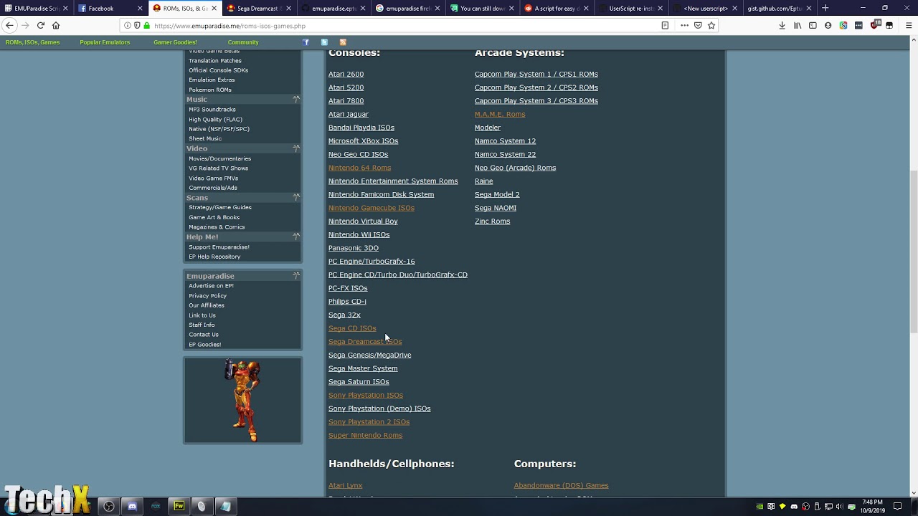The height and width of the screenshot is (516, 918).
Task: Open Abandonware (DOS) Games link
Action: (561, 485)
